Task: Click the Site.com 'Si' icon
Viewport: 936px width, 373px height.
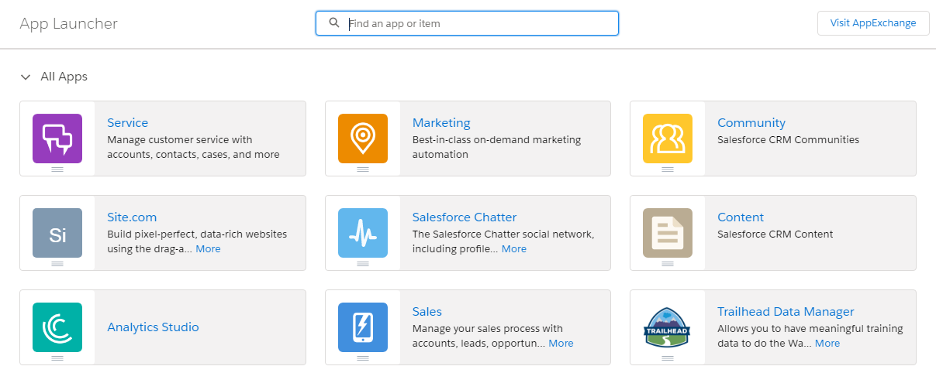Action: 57,233
